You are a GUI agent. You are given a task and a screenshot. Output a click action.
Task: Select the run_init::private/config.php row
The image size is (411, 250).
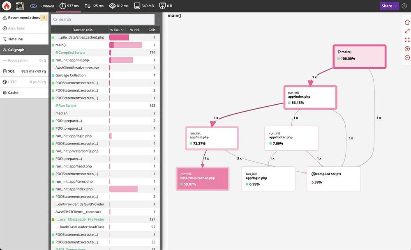pyautogui.click(x=105, y=151)
